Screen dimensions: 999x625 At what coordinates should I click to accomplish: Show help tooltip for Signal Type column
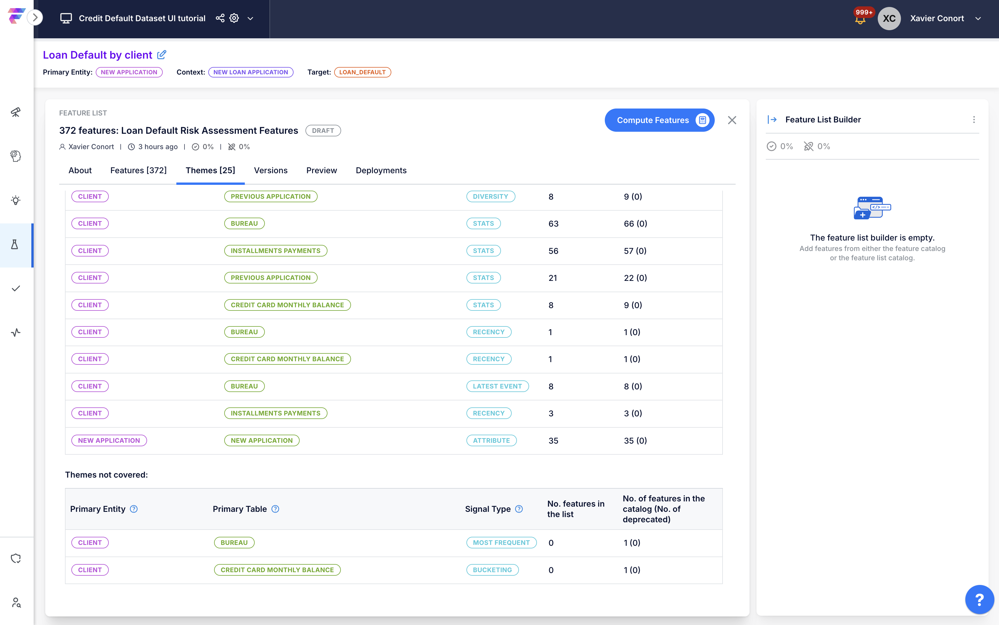pos(519,509)
